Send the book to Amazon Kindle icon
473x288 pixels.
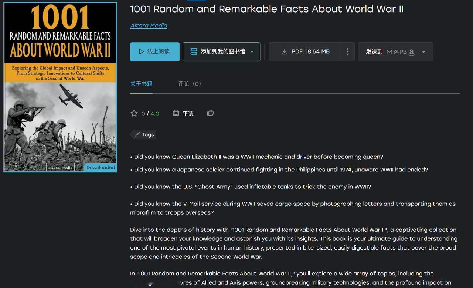tap(411, 52)
